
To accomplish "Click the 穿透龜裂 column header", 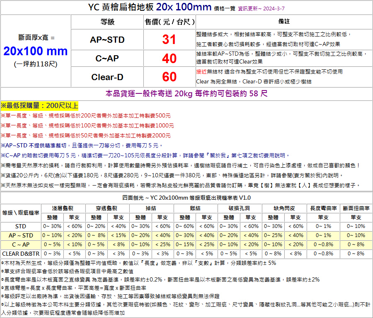I will pos(107,208).
